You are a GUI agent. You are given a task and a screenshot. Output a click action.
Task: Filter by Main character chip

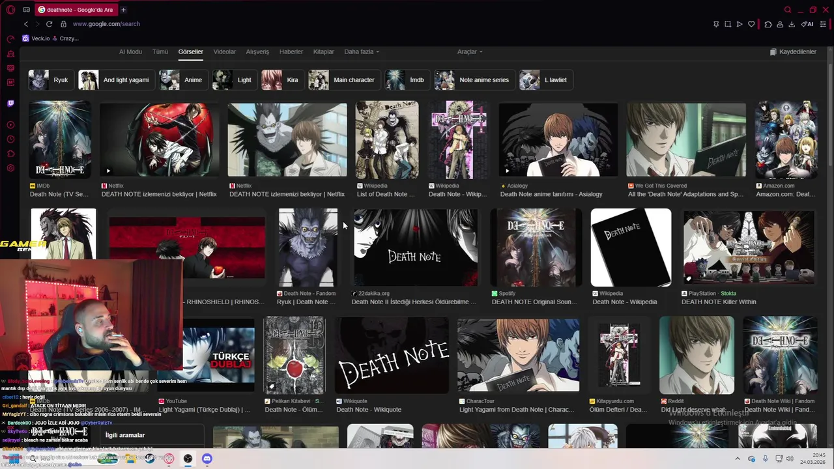click(345, 80)
